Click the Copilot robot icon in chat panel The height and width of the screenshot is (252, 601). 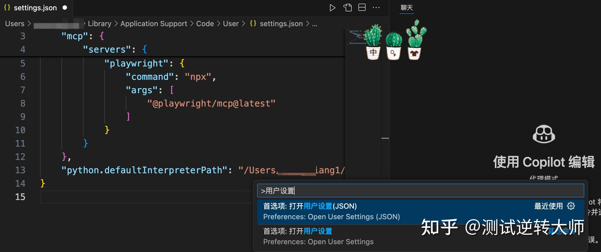click(544, 134)
